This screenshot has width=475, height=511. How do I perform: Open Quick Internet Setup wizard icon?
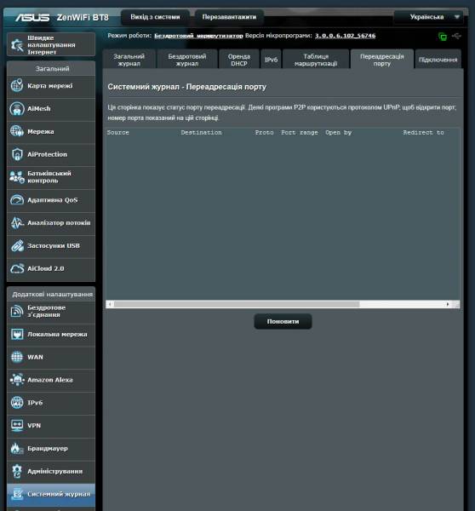click(17, 44)
